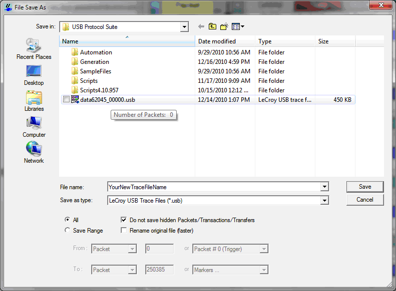Select the Scripts folder icon
Viewport: 396px width, 291px height.
click(75, 80)
